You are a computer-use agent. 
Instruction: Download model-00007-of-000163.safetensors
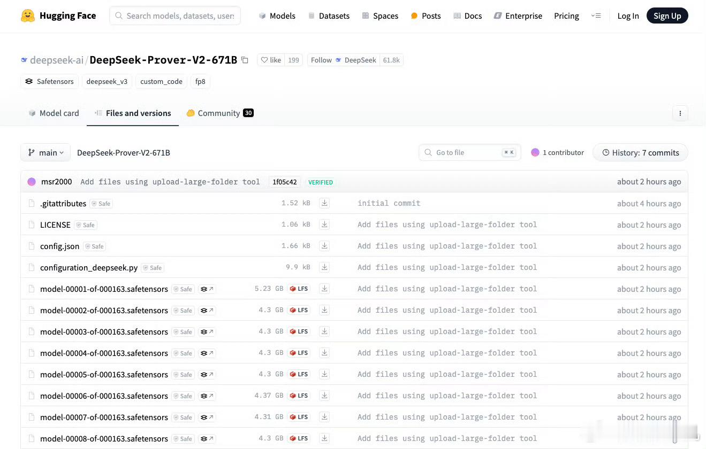pos(324,417)
